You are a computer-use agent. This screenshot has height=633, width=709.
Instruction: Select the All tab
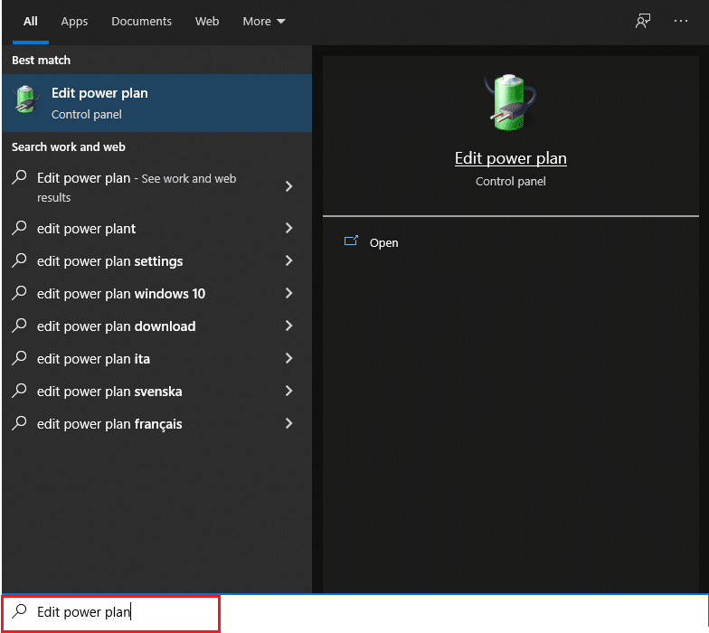point(31,21)
